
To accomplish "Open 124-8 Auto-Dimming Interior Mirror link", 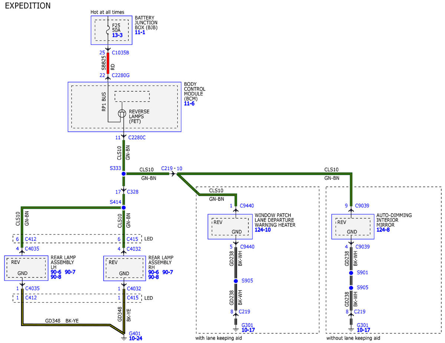I will click(x=383, y=230).
